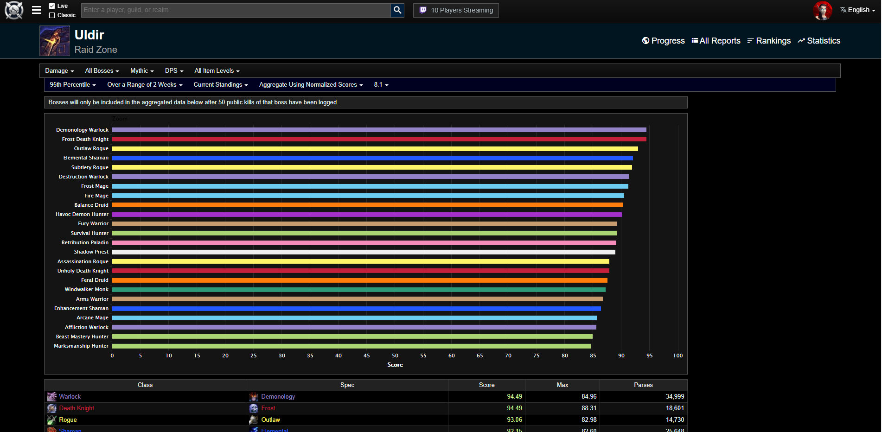This screenshot has height=432, width=882.
Task: Click the Uldir zone title
Action: tap(89, 35)
